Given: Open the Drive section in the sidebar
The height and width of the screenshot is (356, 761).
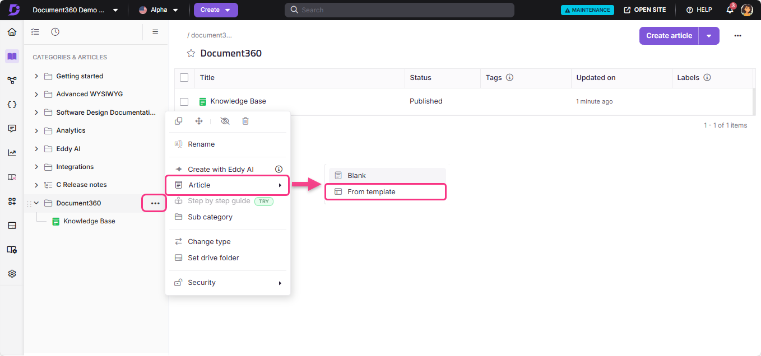Looking at the screenshot, I should (12, 225).
